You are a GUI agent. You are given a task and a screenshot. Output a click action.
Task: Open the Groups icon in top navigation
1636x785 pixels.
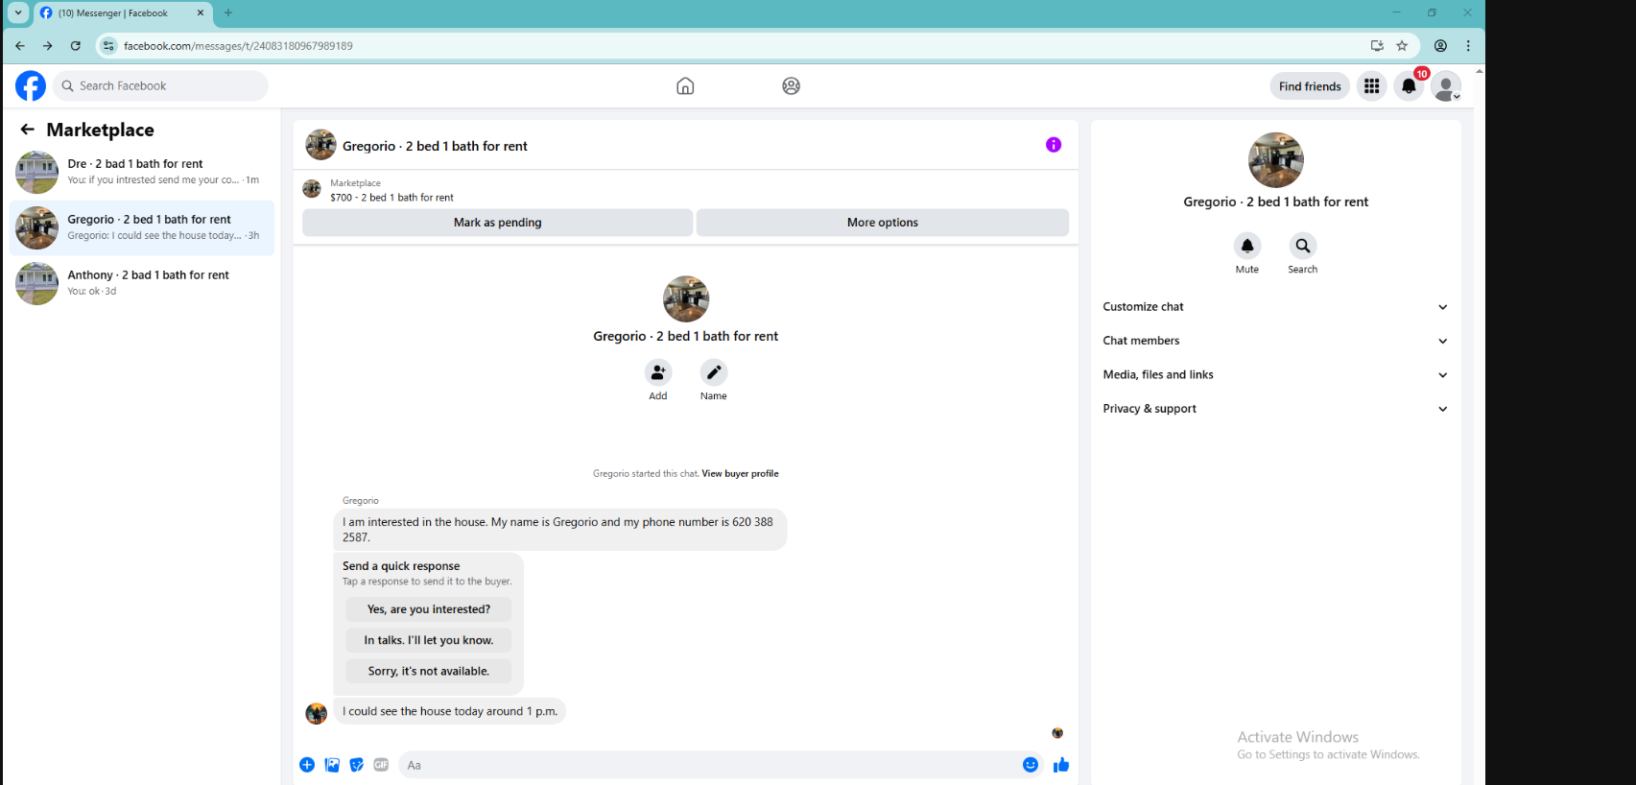[791, 86]
